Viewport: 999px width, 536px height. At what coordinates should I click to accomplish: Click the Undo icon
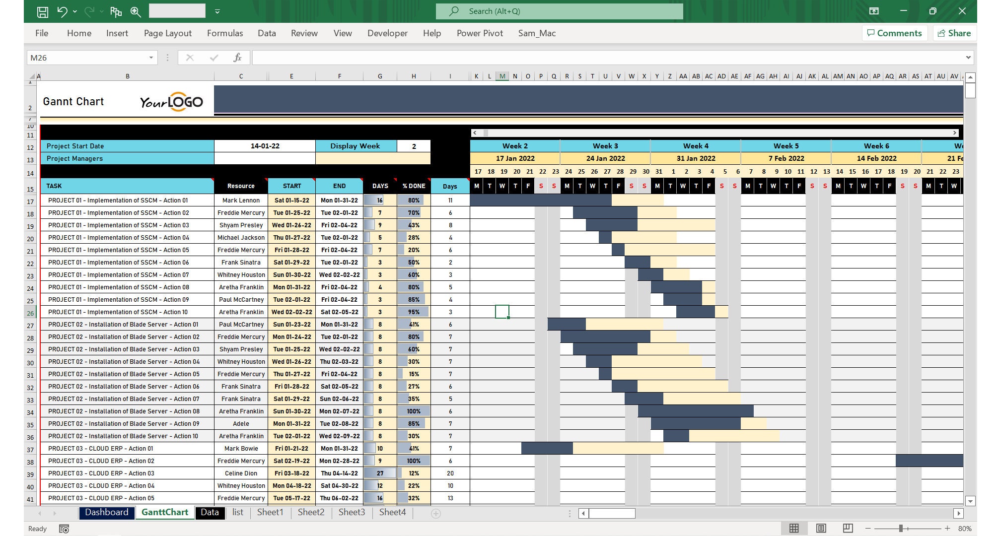coord(62,10)
